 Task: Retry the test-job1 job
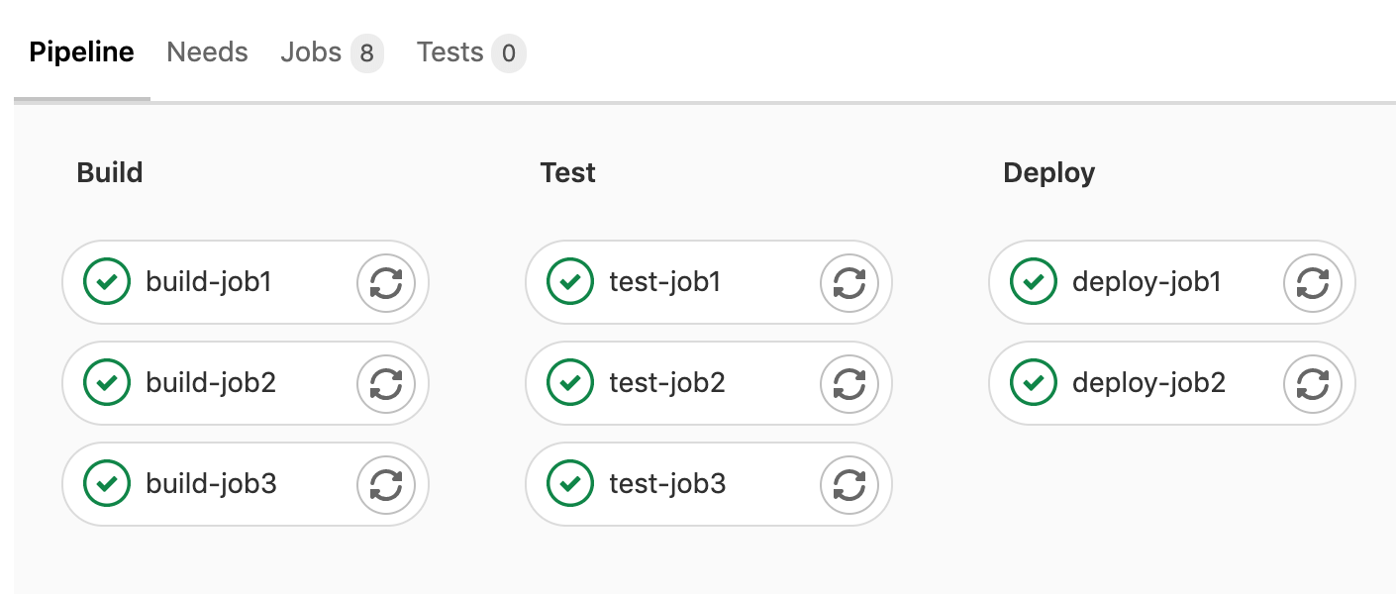[849, 282]
